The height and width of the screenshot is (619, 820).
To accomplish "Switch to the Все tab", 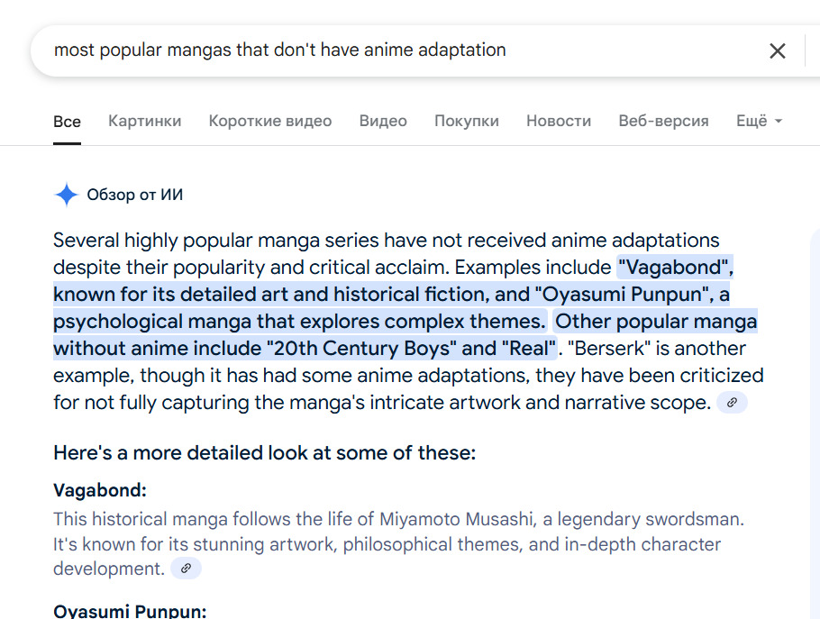I will click(67, 122).
